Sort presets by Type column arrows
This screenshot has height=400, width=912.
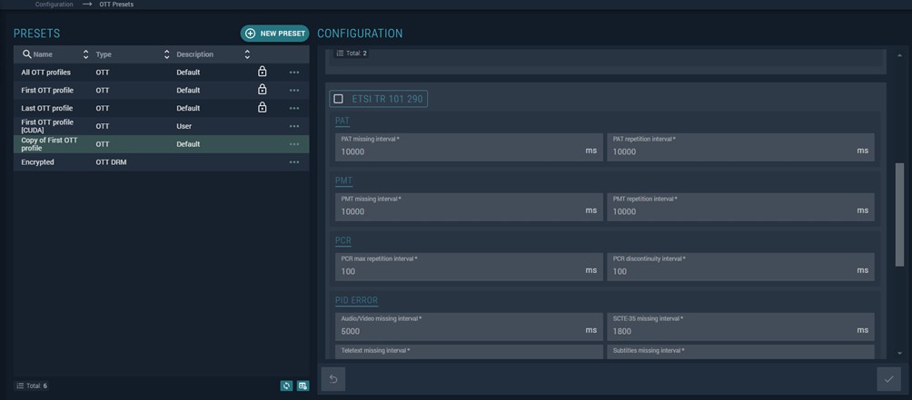tap(166, 54)
